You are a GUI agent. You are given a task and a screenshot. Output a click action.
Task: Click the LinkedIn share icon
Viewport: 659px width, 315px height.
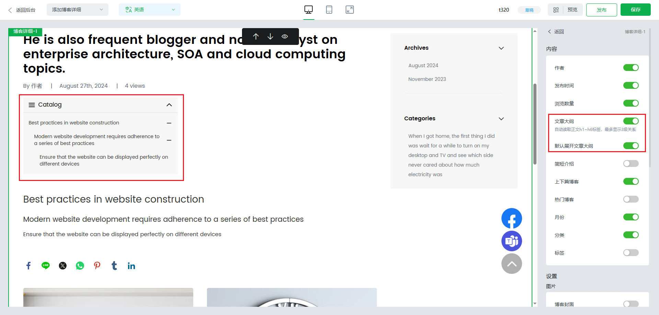click(x=131, y=266)
